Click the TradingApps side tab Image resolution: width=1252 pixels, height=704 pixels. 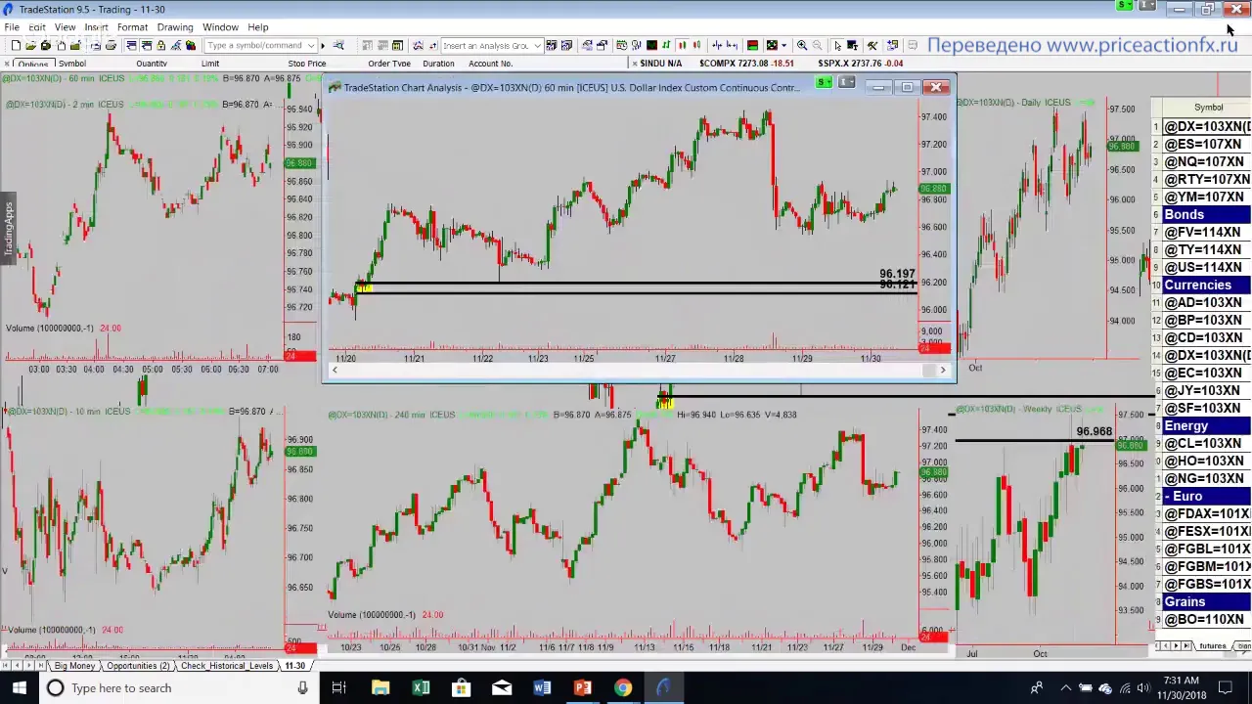pyautogui.click(x=8, y=229)
